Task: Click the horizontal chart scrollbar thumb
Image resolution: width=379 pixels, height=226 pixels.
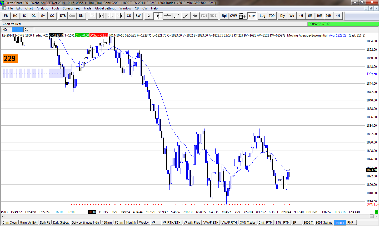Action: [x=372, y=217]
